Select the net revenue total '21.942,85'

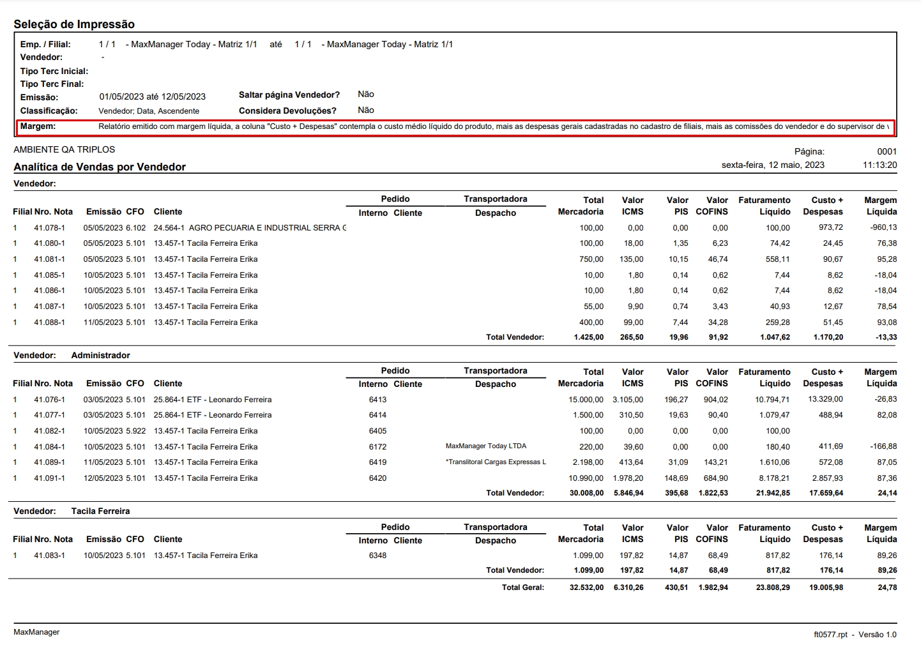[x=773, y=493]
